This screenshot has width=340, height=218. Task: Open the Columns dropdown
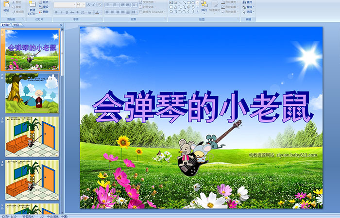pyautogui.click(x=134, y=12)
